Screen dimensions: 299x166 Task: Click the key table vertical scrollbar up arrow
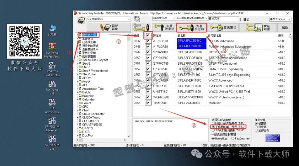[x=290, y=35]
